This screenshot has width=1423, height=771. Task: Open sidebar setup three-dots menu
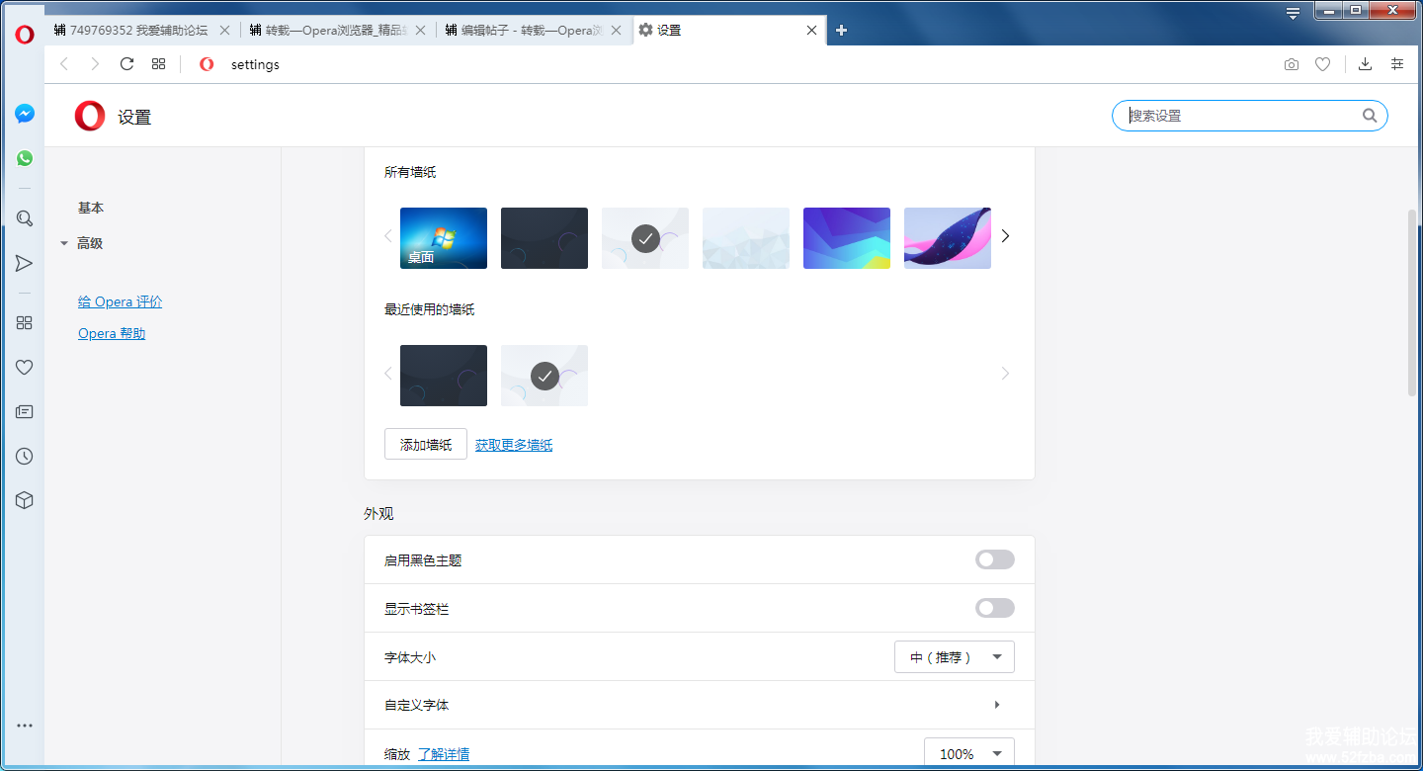(25, 726)
